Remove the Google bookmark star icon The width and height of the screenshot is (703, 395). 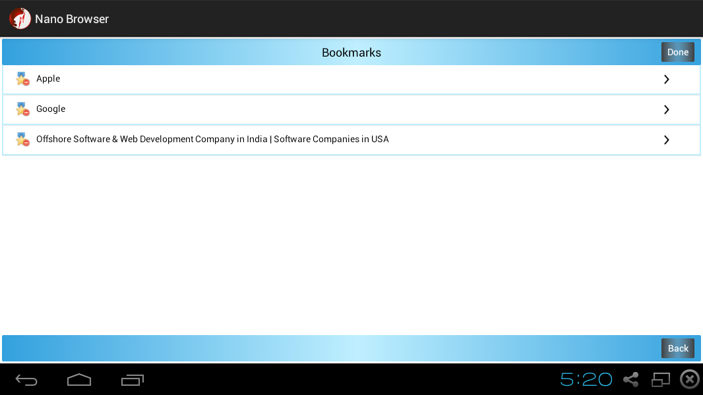[22, 109]
